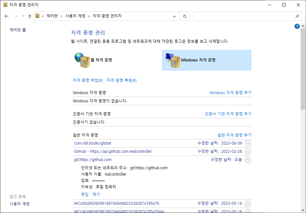Click username value redcontroller
This screenshot has height=213, width=306.
point(116,174)
